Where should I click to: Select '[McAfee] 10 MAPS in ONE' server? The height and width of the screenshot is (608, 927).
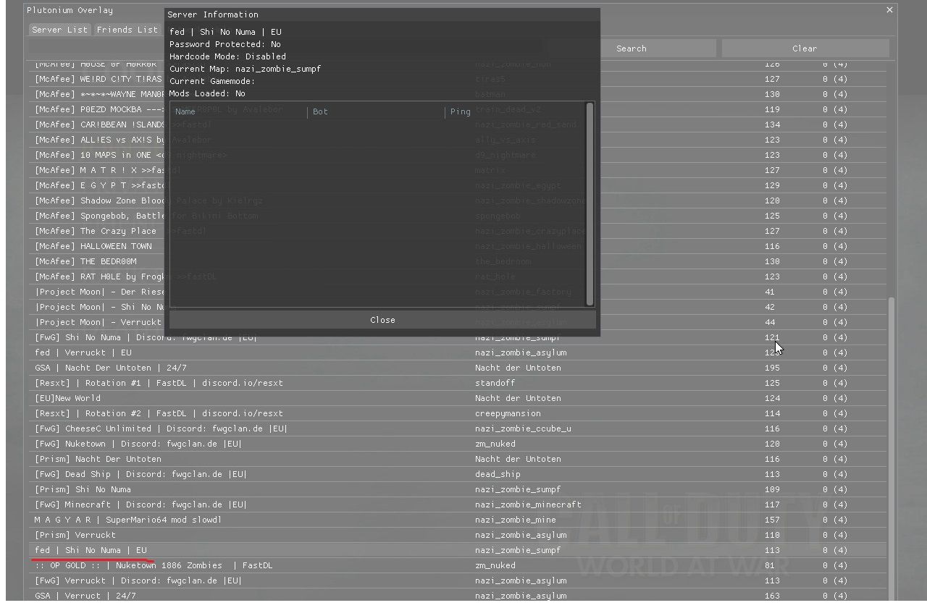pyautogui.click(x=97, y=155)
